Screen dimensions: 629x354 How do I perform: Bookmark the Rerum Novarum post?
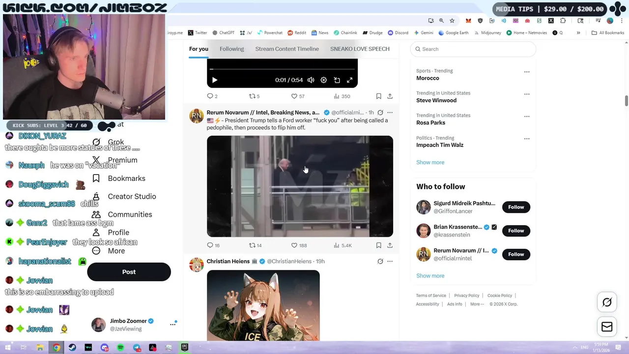(378, 245)
